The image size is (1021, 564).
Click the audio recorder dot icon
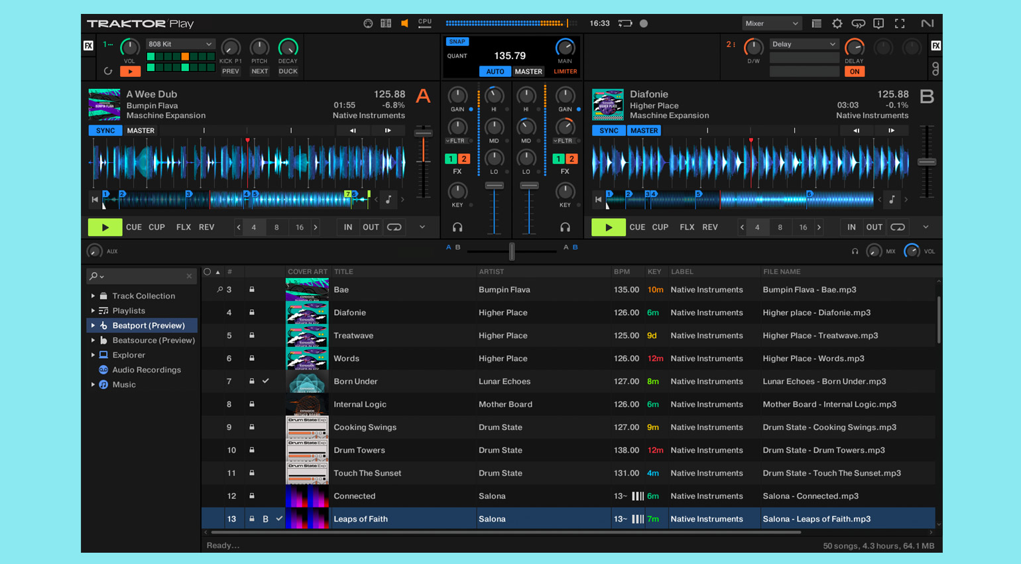(x=643, y=23)
